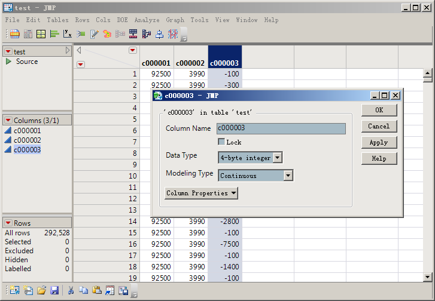Click the Cut scissors icon

click(x=71, y=291)
